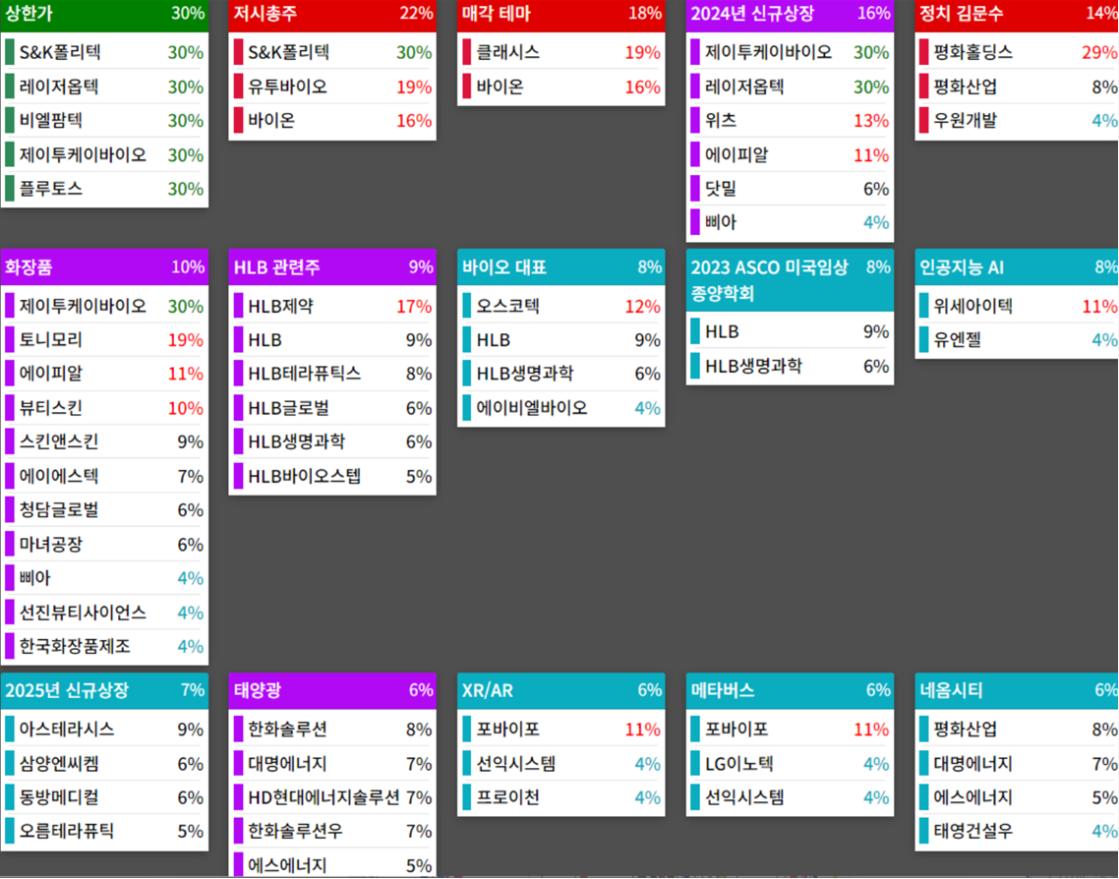Select HLB글로벌 in the HLB 관련주 card
The image size is (1119, 879).
(331, 408)
